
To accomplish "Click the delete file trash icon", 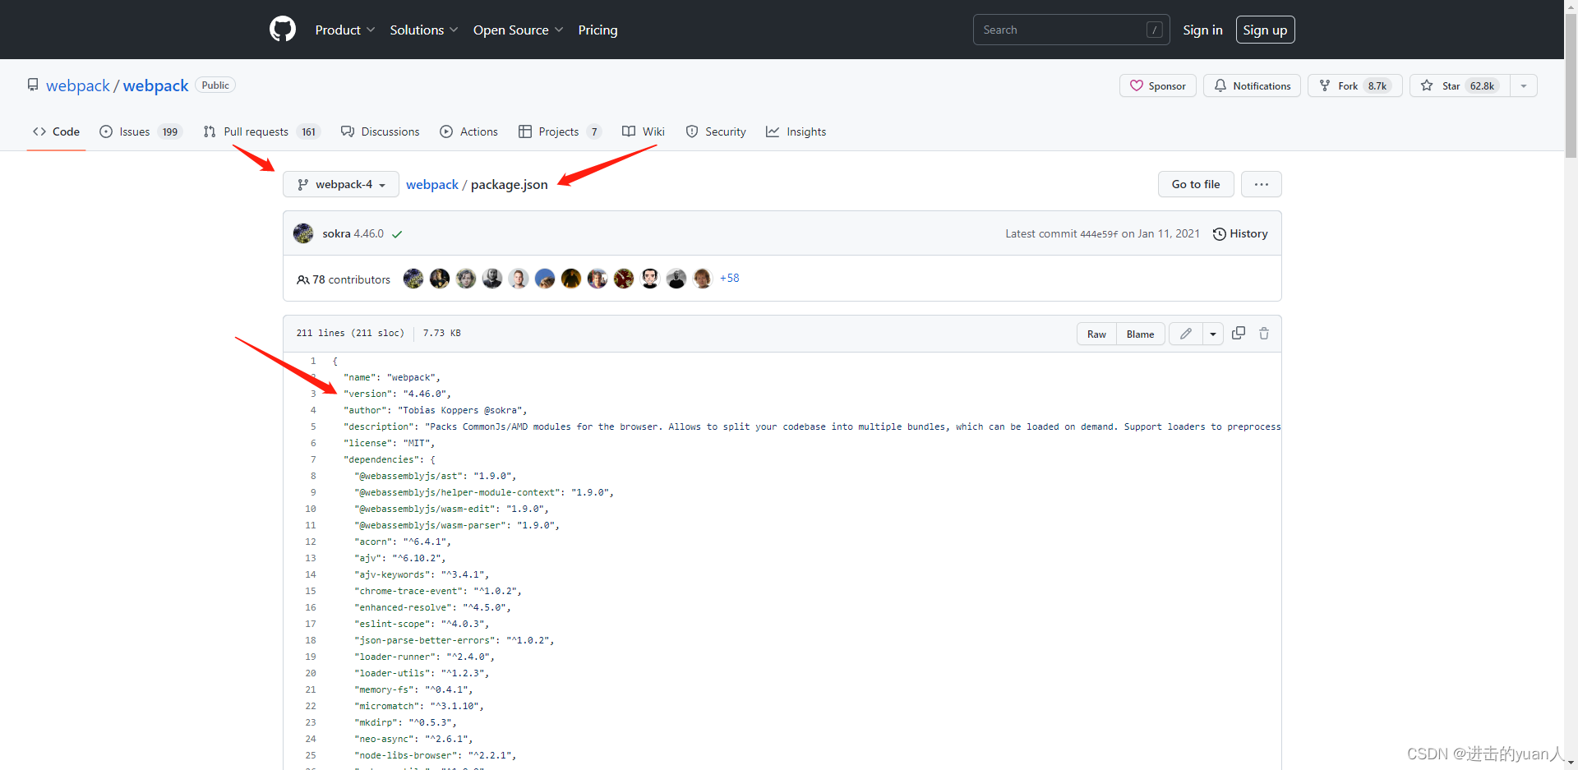I will (x=1264, y=333).
